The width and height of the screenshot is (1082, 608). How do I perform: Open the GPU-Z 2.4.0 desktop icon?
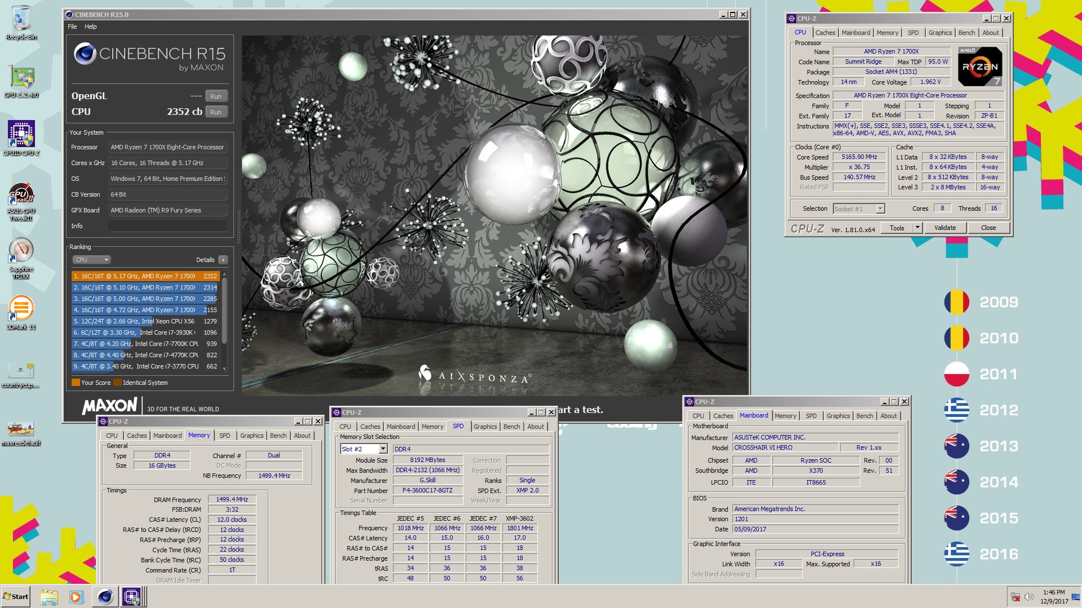click(x=21, y=81)
